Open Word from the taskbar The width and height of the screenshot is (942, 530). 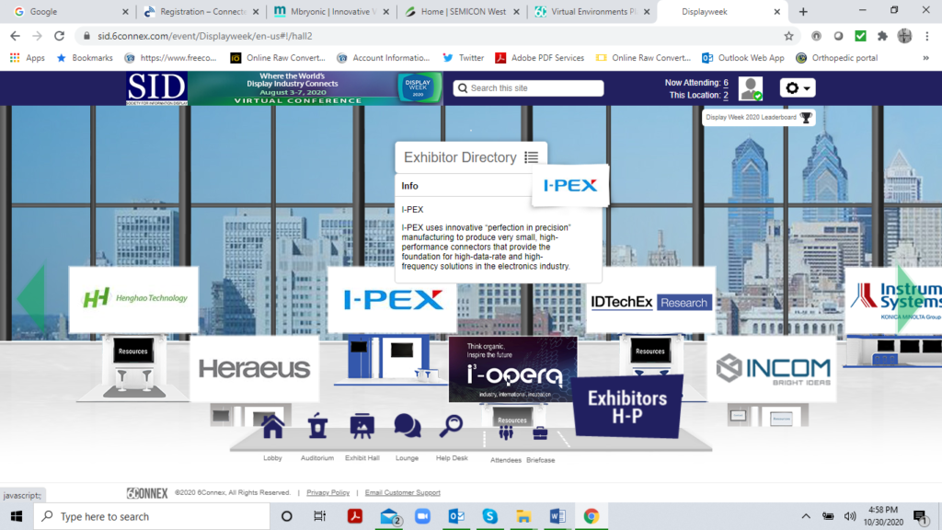tap(557, 516)
